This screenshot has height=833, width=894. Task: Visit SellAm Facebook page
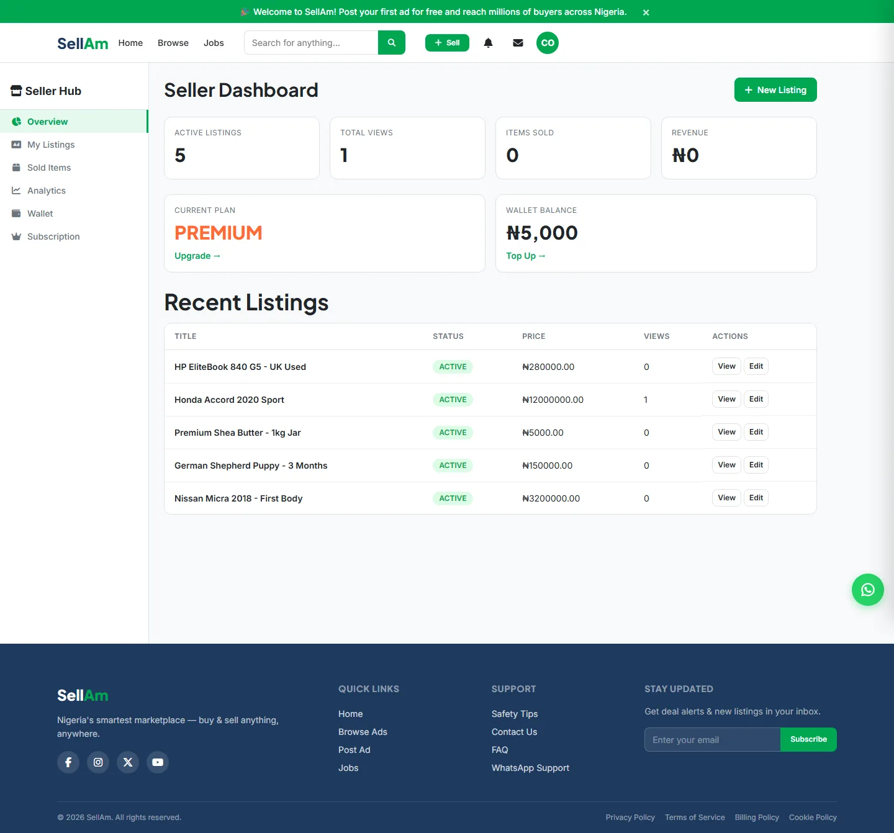(68, 762)
